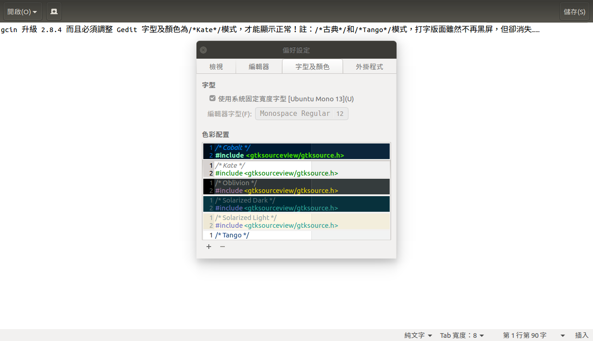This screenshot has height=341, width=593.
Task: Click the Monospace Regular font button
Action: coord(301,114)
